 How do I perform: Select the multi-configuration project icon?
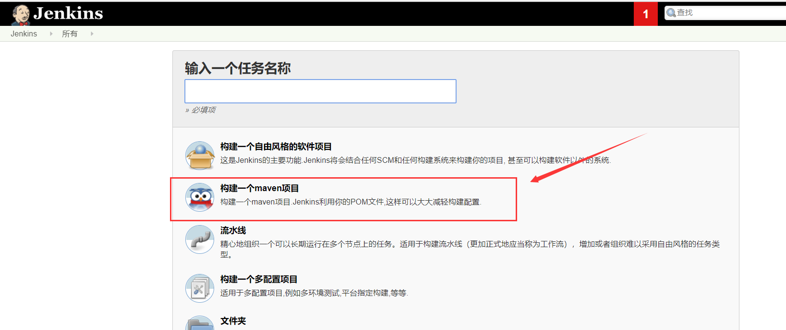200,288
